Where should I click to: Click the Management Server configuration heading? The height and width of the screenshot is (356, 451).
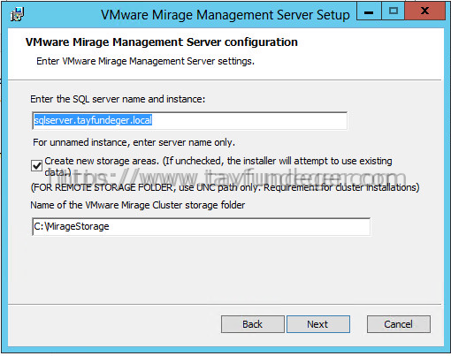pos(162,42)
